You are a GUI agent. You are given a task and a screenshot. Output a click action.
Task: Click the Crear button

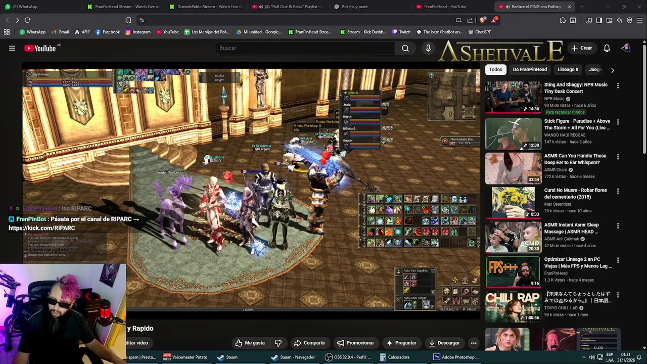pos(582,48)
